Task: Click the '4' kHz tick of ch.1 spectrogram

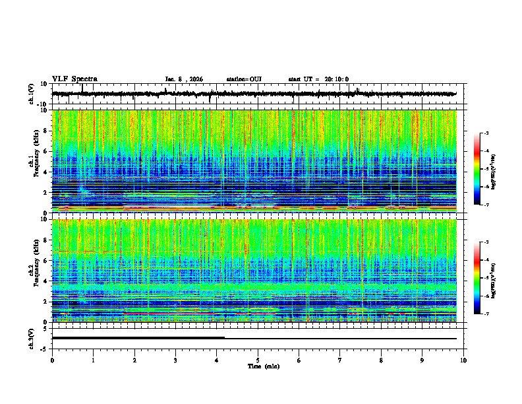Action: [45, 172]
